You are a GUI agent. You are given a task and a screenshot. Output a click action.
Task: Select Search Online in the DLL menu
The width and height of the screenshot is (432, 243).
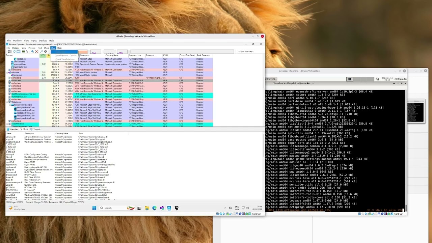[66, 55]
